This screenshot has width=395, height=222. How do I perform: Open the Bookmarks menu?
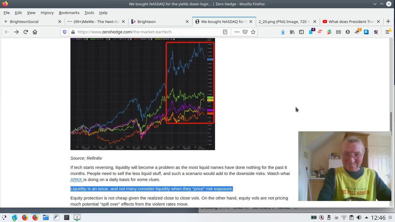69,13
